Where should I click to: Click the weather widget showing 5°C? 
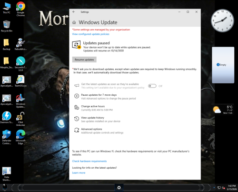coord(223,110)
